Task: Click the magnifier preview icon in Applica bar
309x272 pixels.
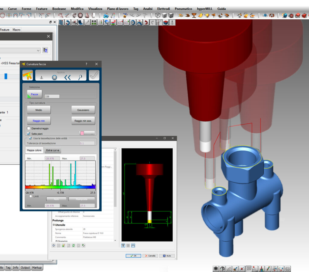Action: click(x=80, y=77)
